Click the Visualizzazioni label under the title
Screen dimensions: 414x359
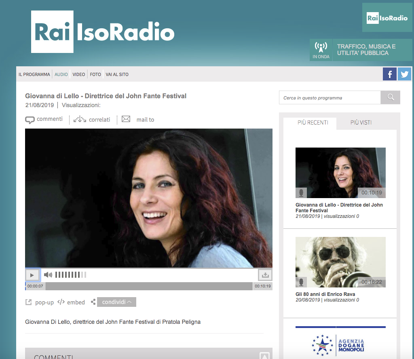pos(81,105)
